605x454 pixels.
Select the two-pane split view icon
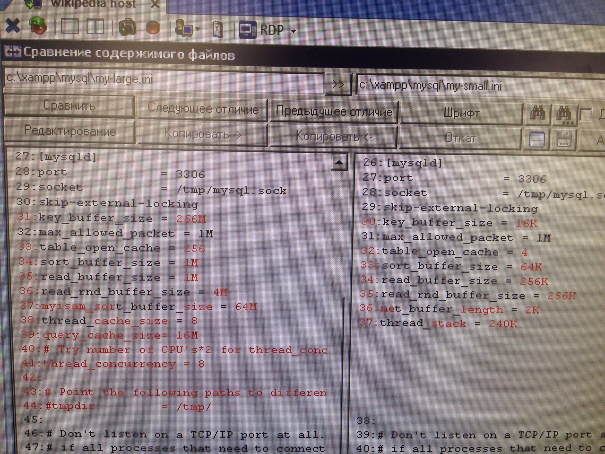[95, 26]
